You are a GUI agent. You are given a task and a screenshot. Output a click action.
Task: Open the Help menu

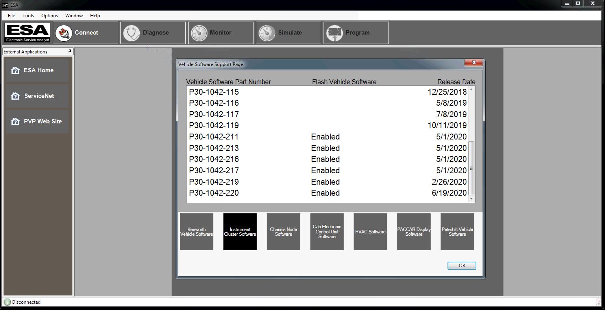[x=95, y=16]
